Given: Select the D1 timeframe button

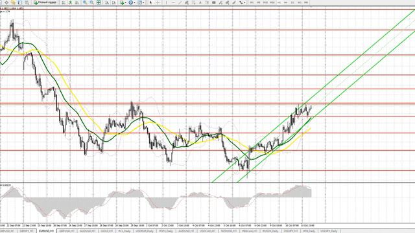Looking at the screenshot, I should pyautogui.click(x=292, y=3).
